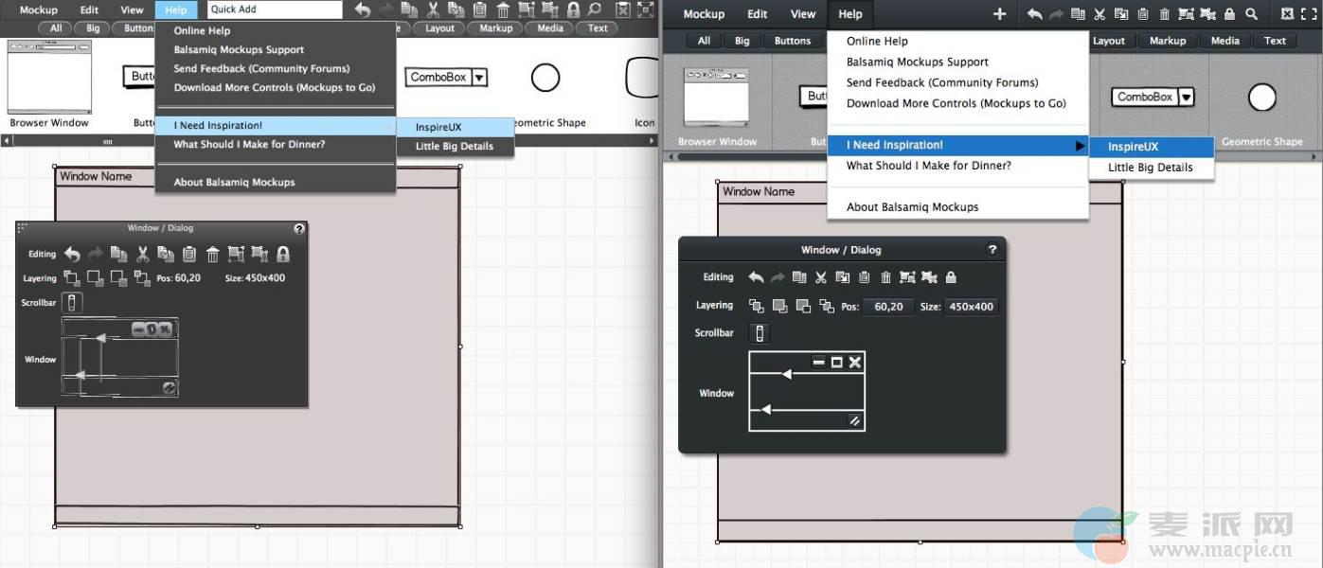This screenshot has height=568, width=1323.
Task: Select 'Little Big Details' in the right submenu
Action: [1150, 168]
